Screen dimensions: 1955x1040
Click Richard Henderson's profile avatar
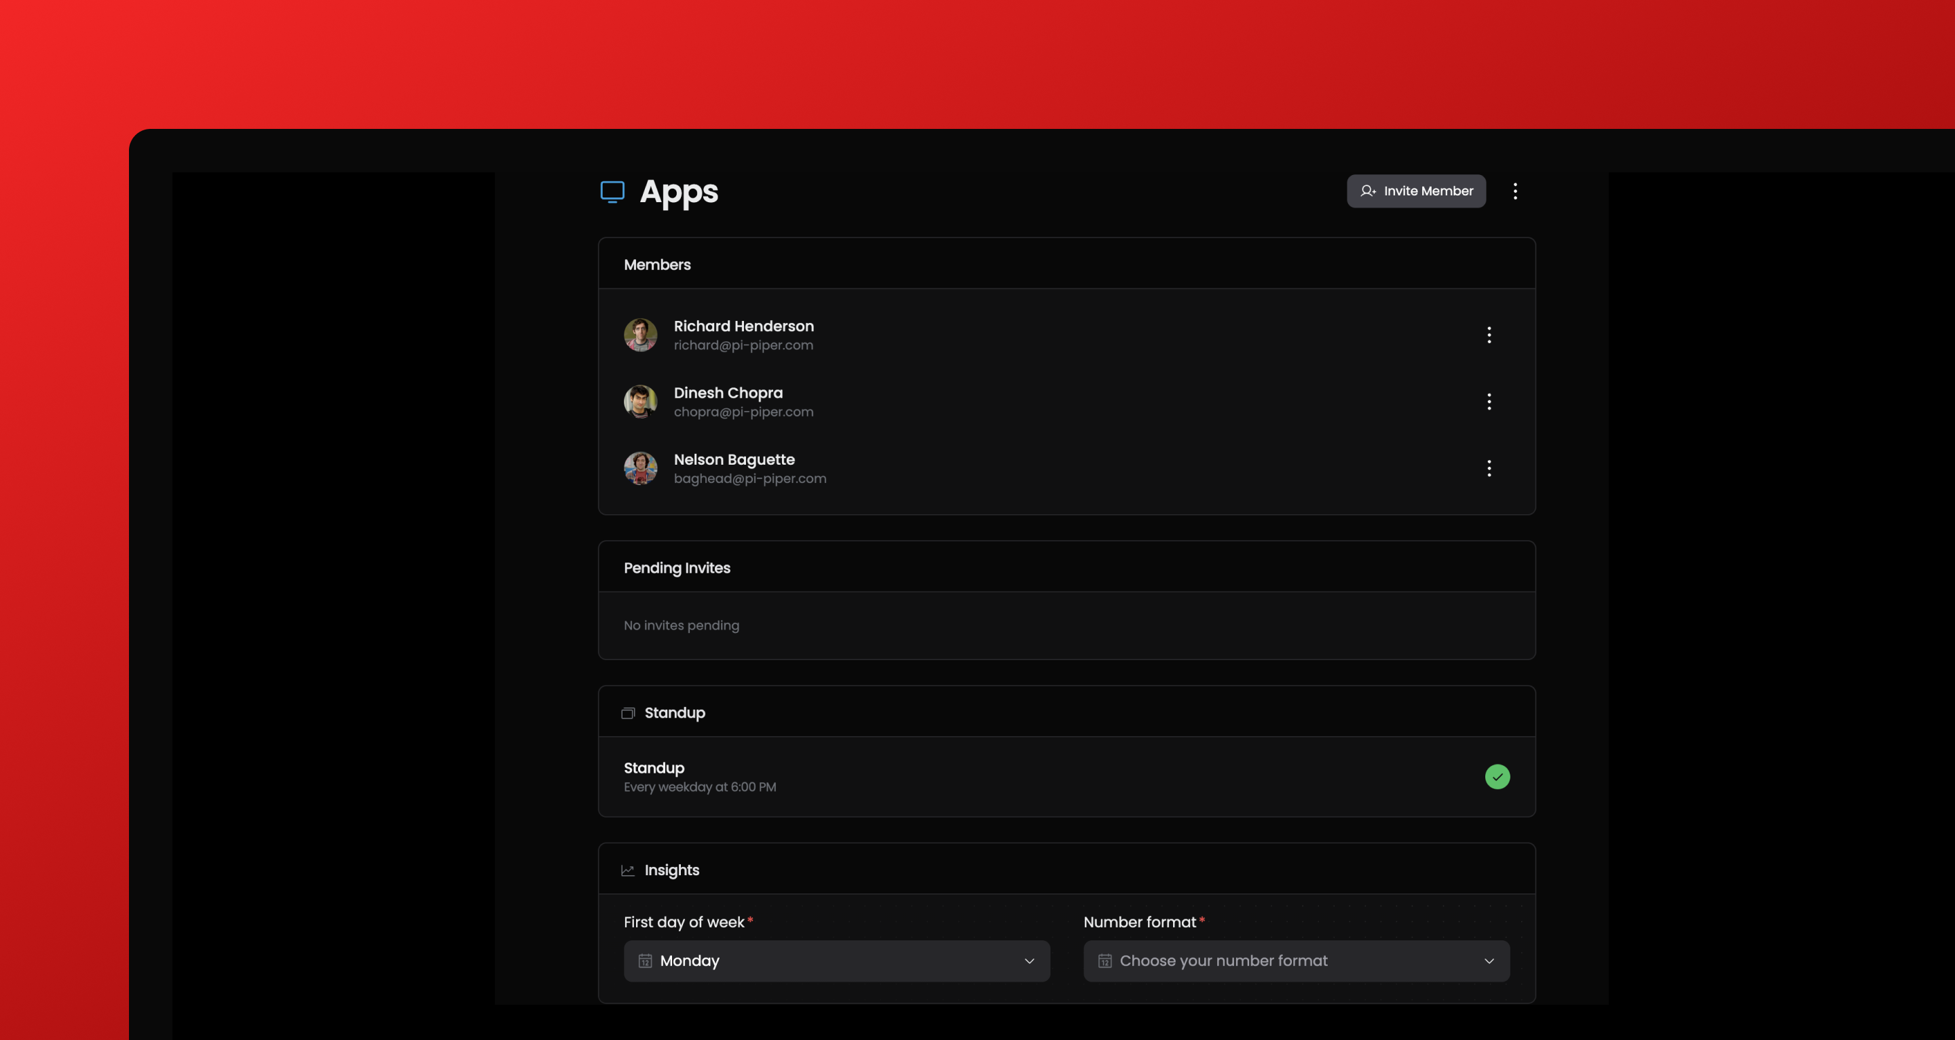pos(639,334)
